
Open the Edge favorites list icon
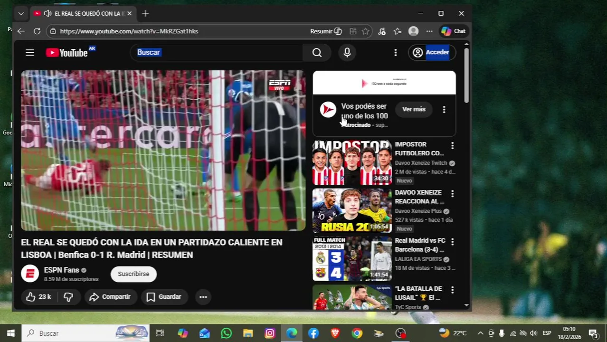(398, 31)
